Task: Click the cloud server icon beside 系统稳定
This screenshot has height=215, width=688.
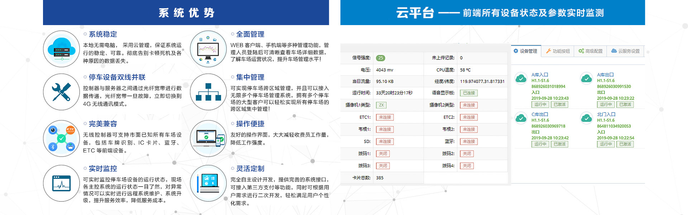Action: pyautogui.click(x=61, y=49)
